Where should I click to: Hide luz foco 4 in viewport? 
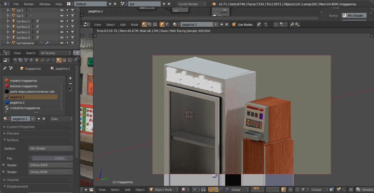[62, 37]
